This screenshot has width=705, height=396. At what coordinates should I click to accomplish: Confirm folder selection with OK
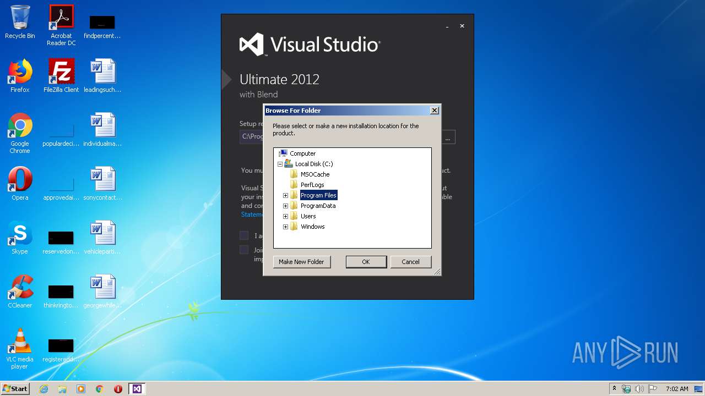[366, 262]
